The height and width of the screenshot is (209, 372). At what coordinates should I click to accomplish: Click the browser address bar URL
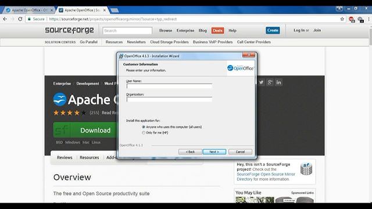pos(113,19)
